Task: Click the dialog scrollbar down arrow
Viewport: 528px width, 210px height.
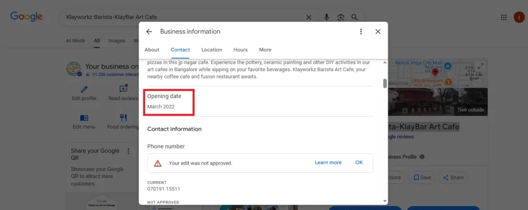Action: point(385,201)
